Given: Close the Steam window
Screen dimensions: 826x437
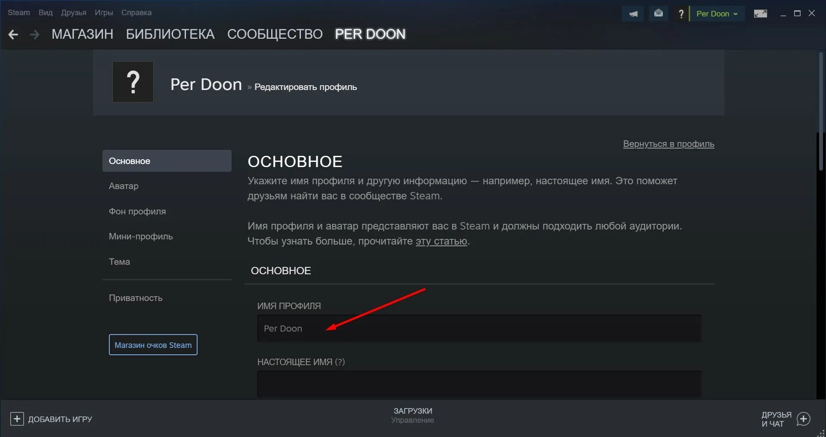Looking at the screenshot, I should coord(812,13).
